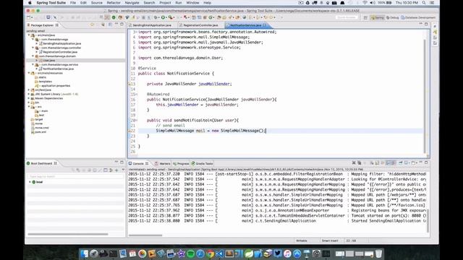Expand the local node in Boot Dashboard
The width and height of the screenshot is (463, 260).
[30, 182]
